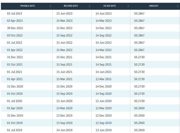Select payable date 01 Oct 2021
The image size is (180, 133).
coord(15,65)
